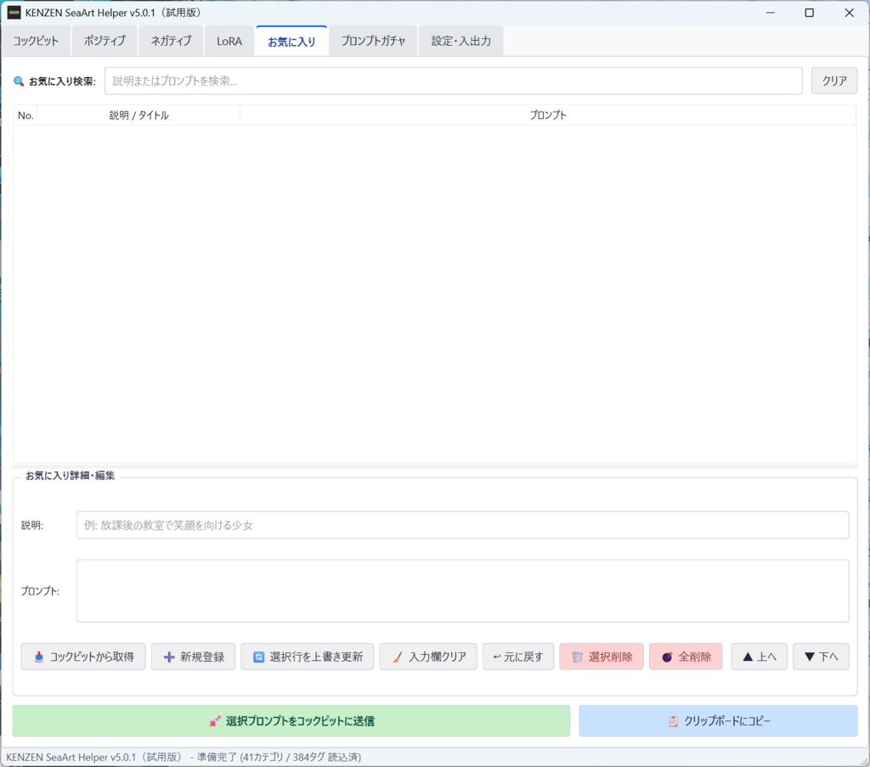870x767 pixels.
Task: Minimize the KENZEN SeaArt Helper window
Action: click(x=770, y=13)
